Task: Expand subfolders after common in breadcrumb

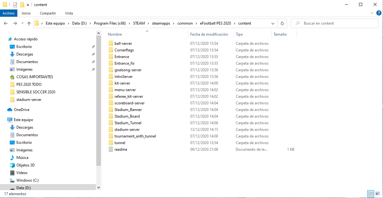Action: pyautogui.click(x=197, y=23)
